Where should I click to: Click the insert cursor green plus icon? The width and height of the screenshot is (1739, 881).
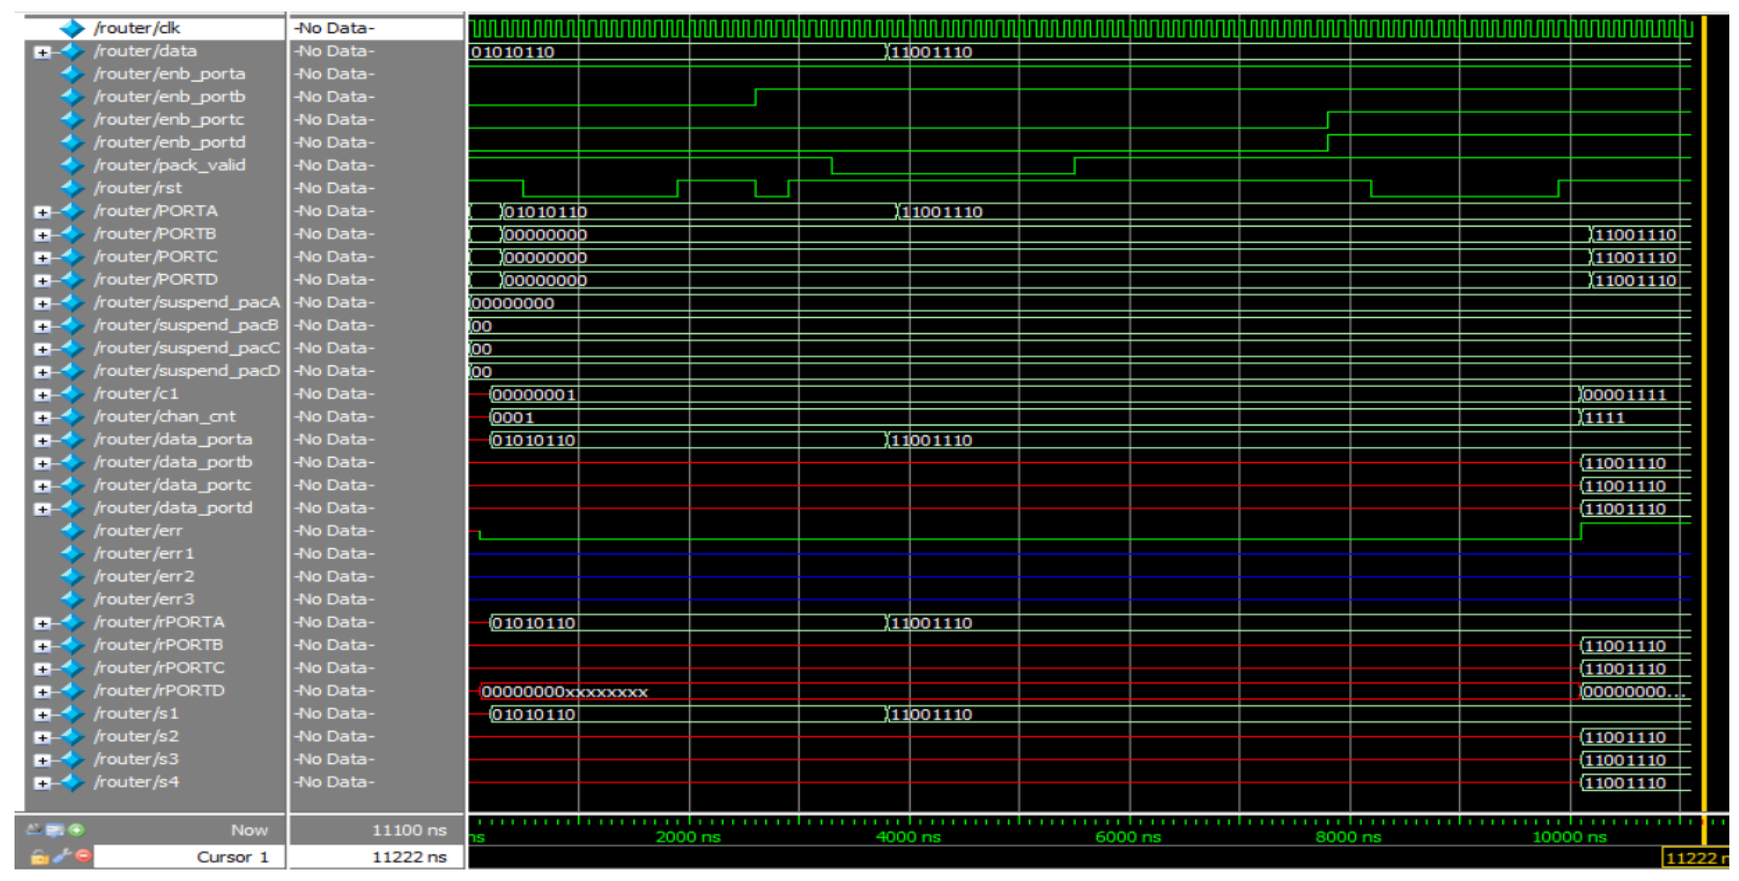click(77, 830)
